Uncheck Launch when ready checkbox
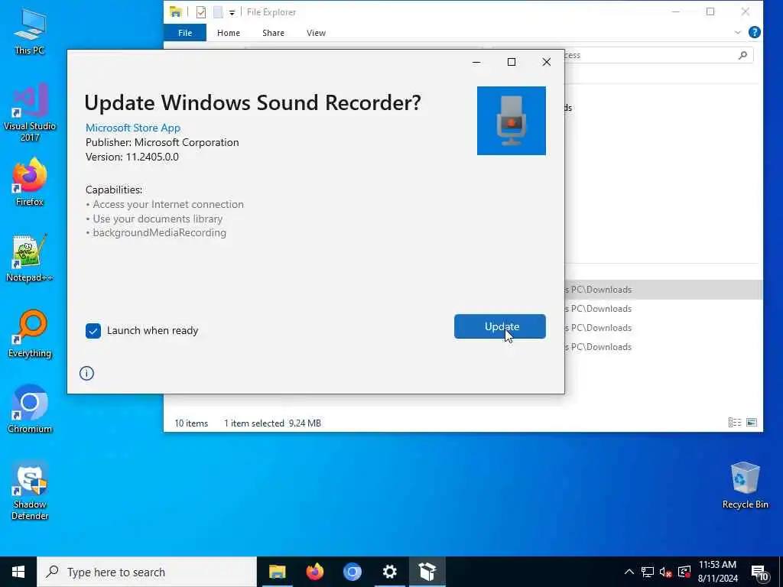 pos(93,331)
